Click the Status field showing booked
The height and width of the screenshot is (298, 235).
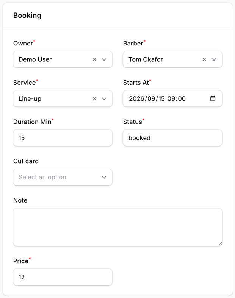coord(172,138)
